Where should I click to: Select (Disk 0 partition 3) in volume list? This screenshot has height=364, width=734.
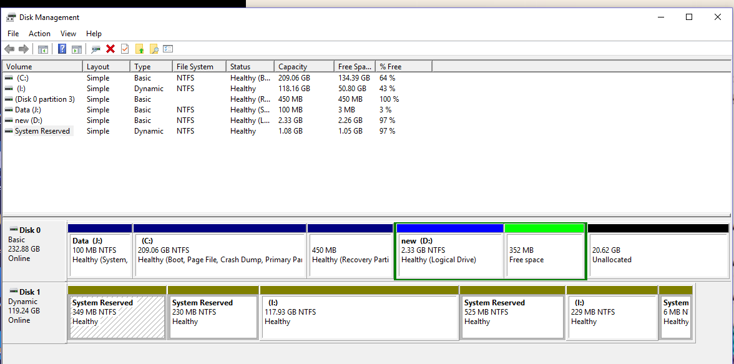tap(45, 99)
